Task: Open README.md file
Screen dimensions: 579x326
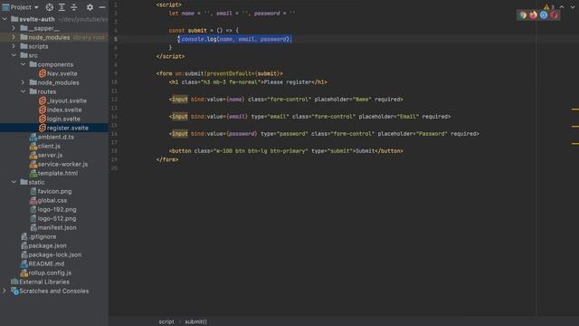Action: 46,264
